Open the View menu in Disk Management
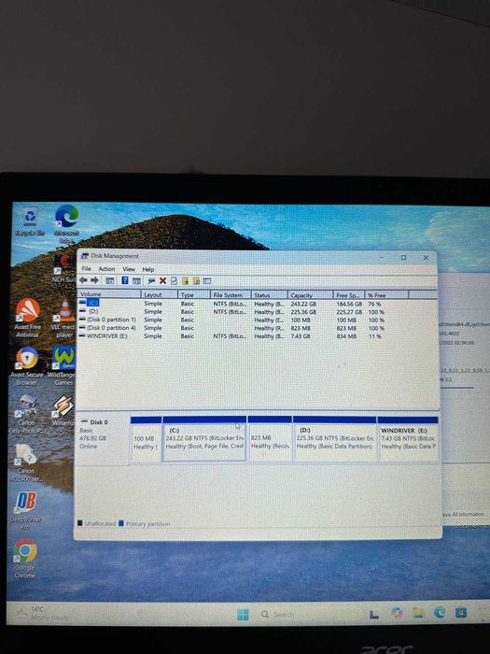 (129, 269)
